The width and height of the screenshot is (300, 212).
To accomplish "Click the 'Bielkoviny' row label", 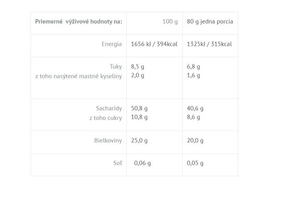I will [108, 141].
